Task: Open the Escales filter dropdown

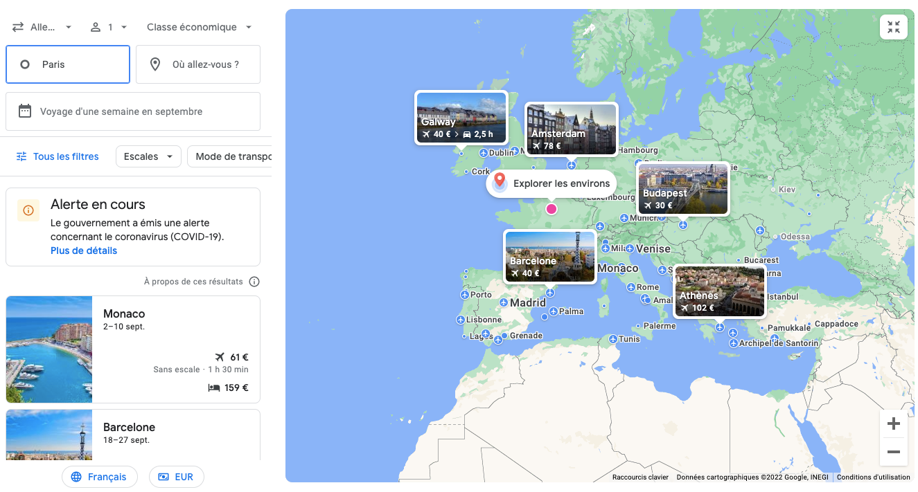Action: 148,156
